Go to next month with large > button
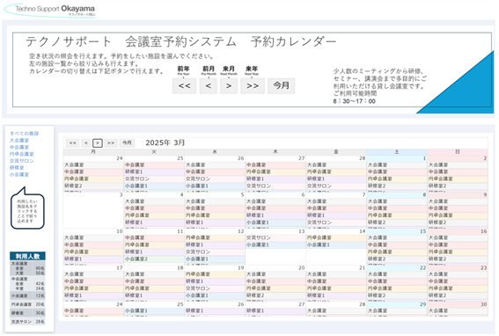Screen dimensions: 499x336 [229, 85]
